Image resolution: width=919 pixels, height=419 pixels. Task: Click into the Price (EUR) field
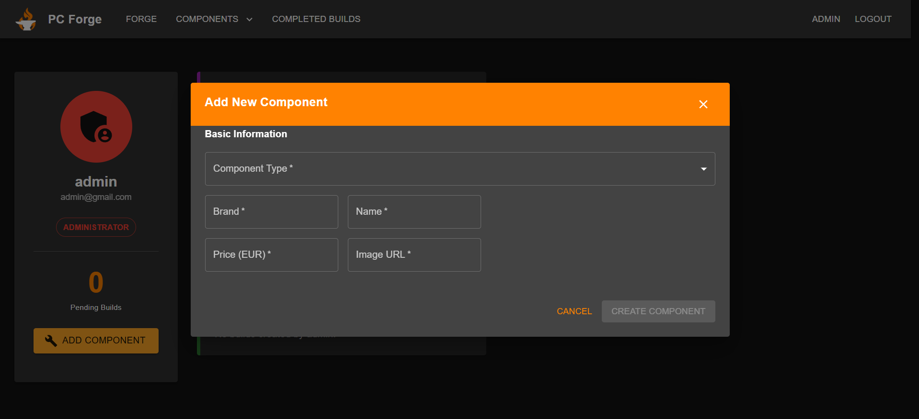click(x=271, y=255)
